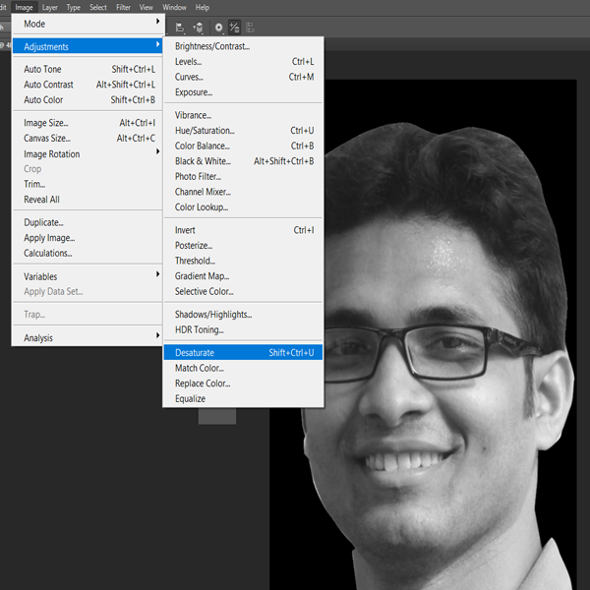590x590 pixels.
Task: Open the Layer menu
Action: coord(50,7)
